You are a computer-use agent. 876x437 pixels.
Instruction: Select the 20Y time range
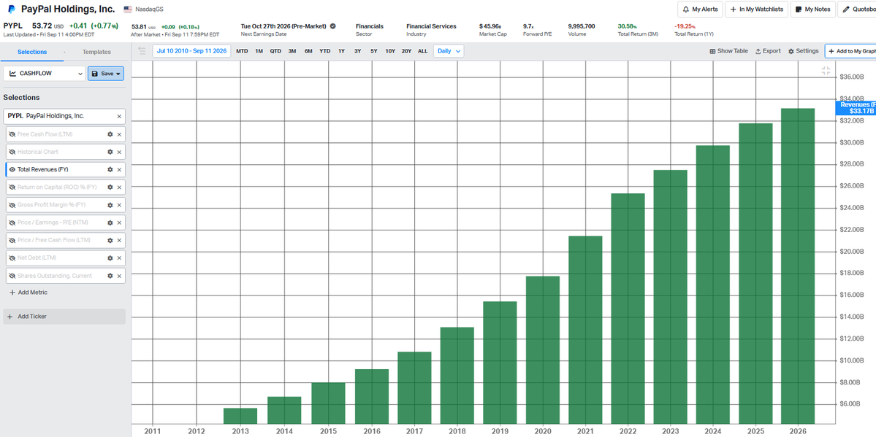[406, 51]
